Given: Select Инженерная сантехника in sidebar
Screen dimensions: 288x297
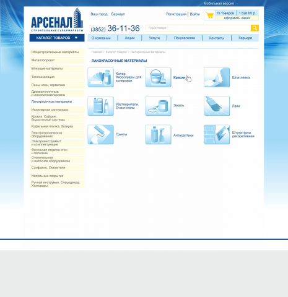Looking at the screenshot, I should pos(57,110).
